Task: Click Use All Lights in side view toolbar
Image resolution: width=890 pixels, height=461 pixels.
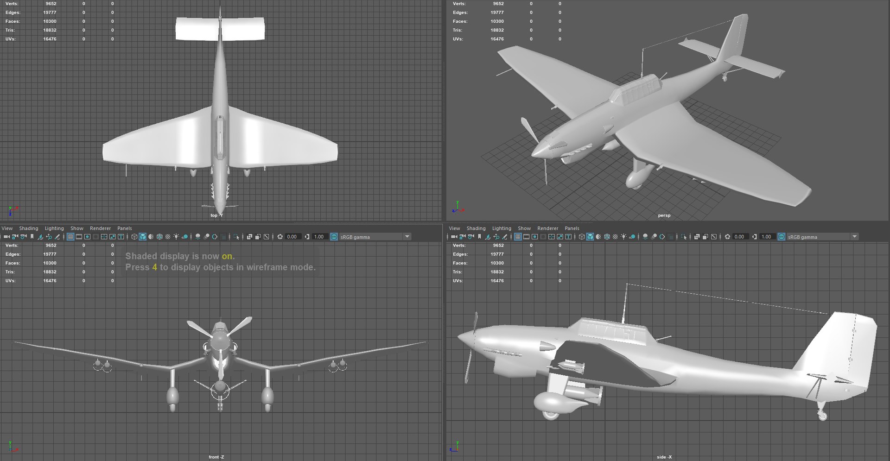Action: [x=623, y=237]
